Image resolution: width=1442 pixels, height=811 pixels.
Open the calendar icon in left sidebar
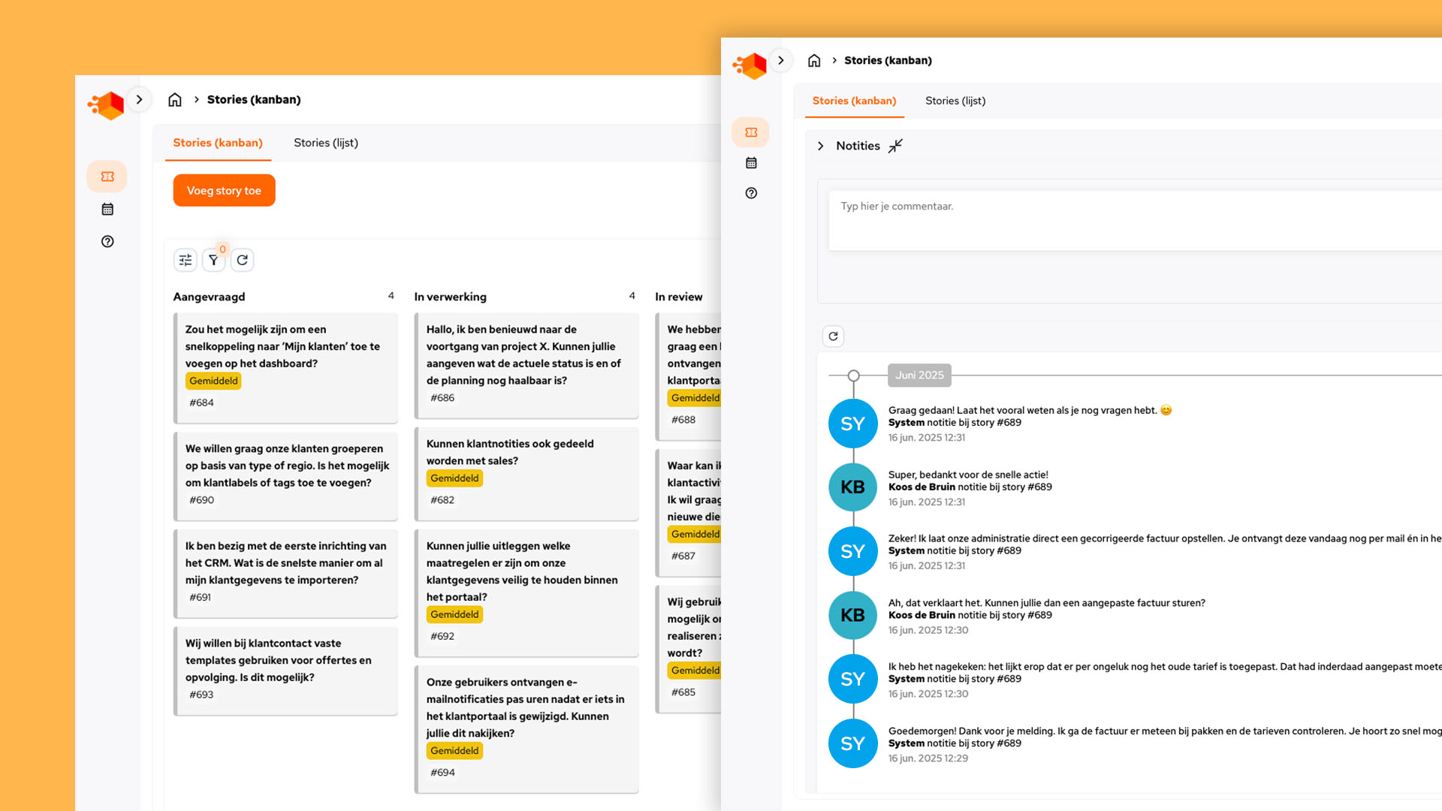pos(107,210)
